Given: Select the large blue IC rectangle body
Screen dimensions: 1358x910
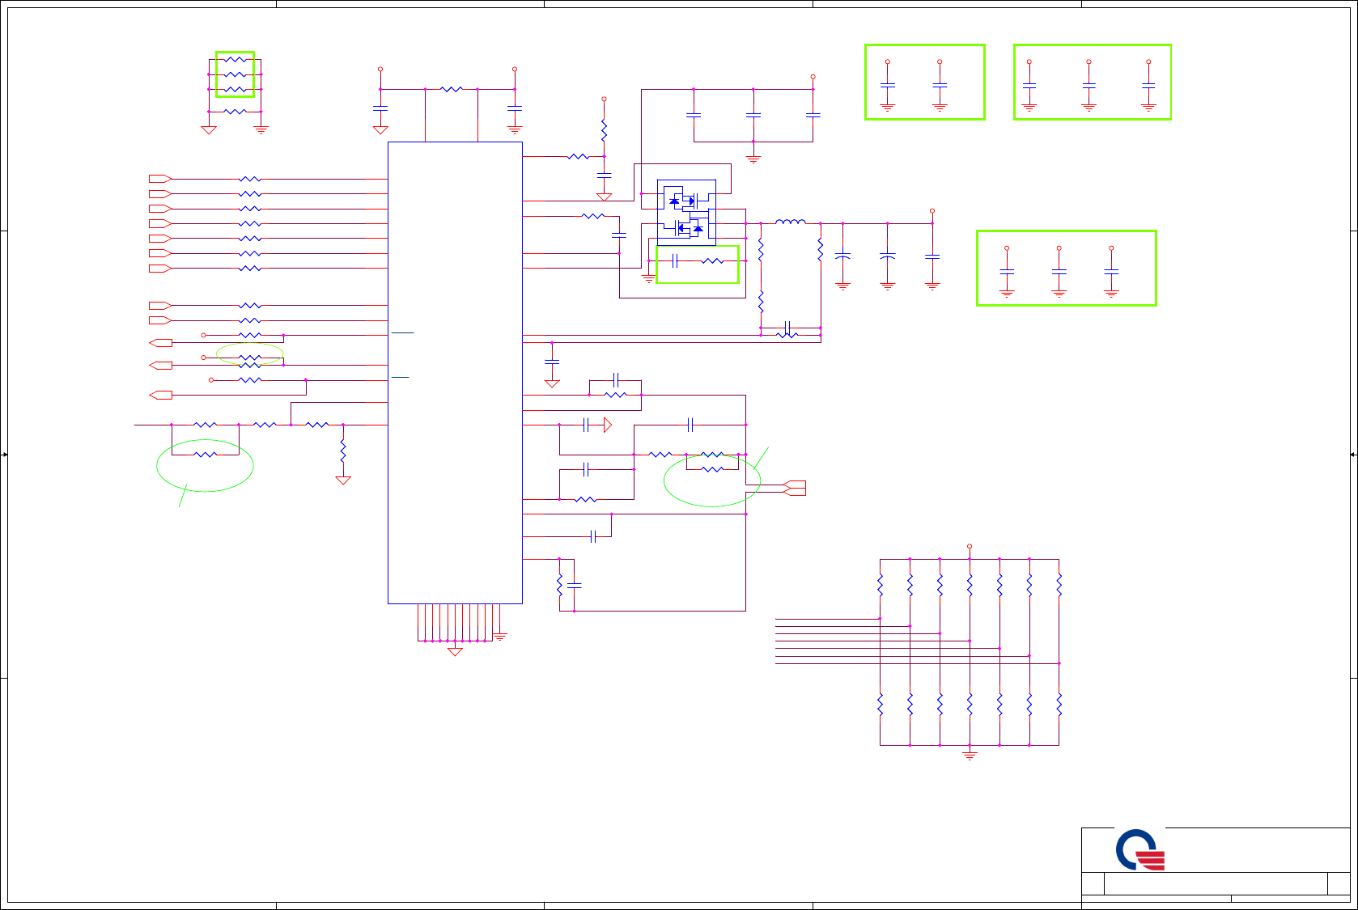Looking at the screenshot, I should 455,373.
